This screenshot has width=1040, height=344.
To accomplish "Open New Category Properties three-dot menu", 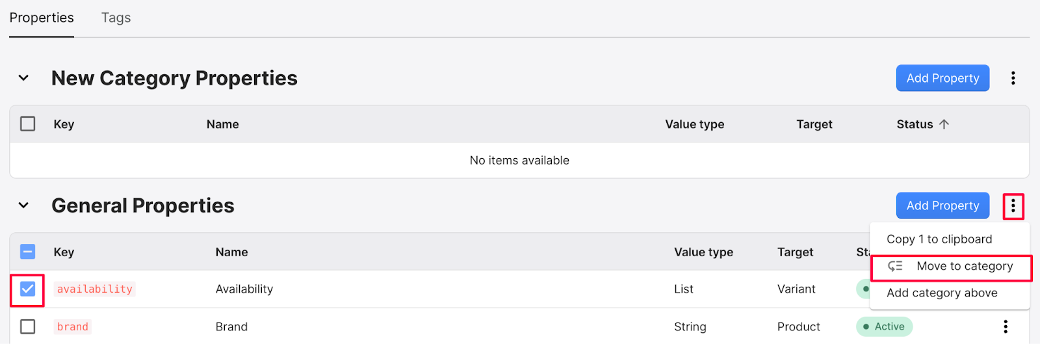I will tap(1013, 78).
